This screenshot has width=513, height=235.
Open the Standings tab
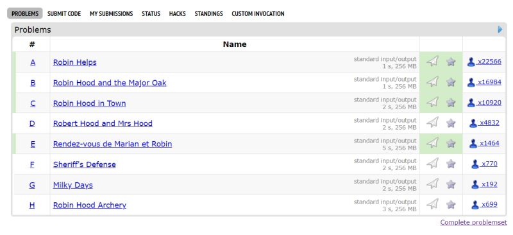pyautogui.click(x=209, y=13)
